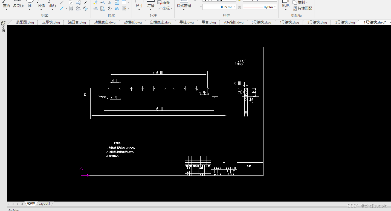Click the rotate tool in 修改 panel

click(110, 8)
